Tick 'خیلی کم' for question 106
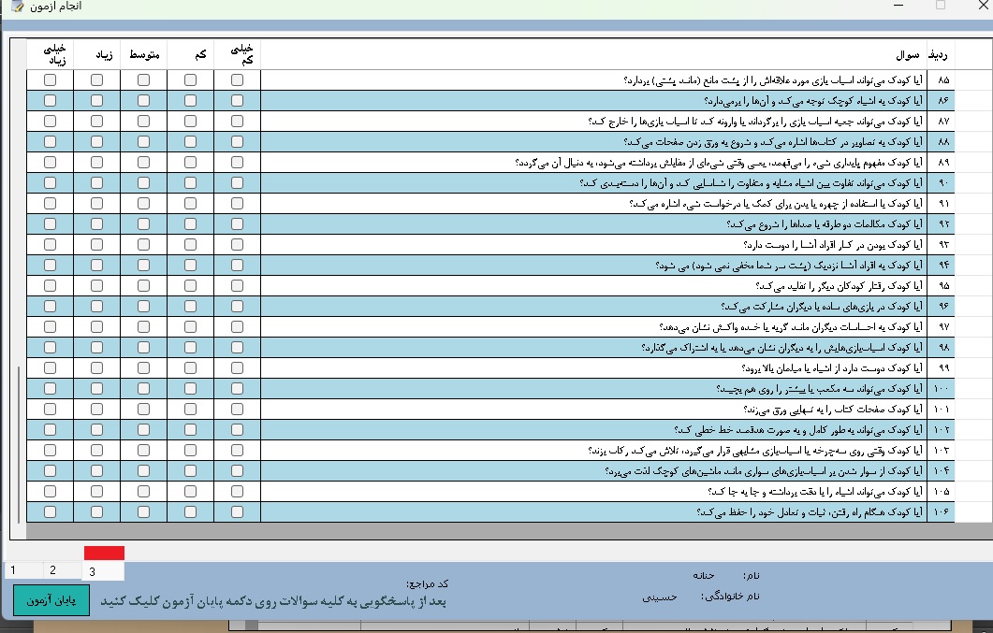993x633 pixels. coord(238,512)
